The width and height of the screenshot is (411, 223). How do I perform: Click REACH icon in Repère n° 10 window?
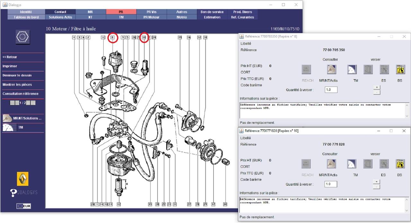click(306, 164)
